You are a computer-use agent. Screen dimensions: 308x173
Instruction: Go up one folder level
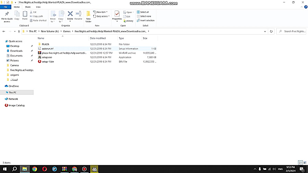coord(19,31)
